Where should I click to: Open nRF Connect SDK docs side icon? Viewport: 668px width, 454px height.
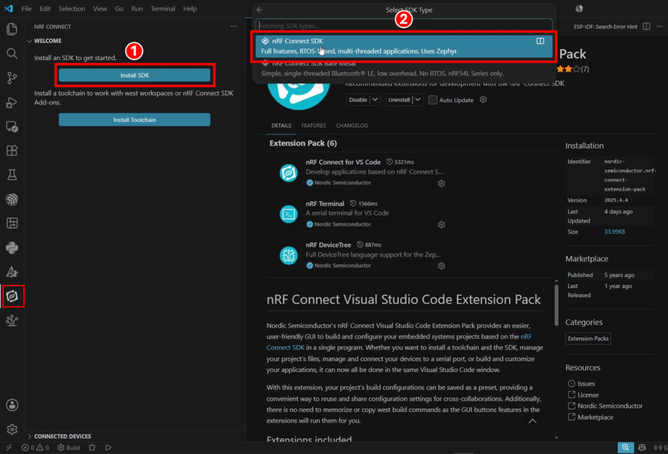539,41
